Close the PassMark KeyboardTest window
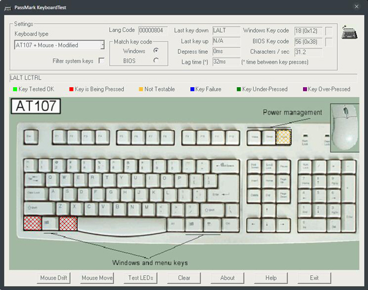Viewport: 368px width, 290px height. 356,7
